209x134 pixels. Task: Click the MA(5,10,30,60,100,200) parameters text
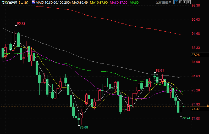(53, 2)
